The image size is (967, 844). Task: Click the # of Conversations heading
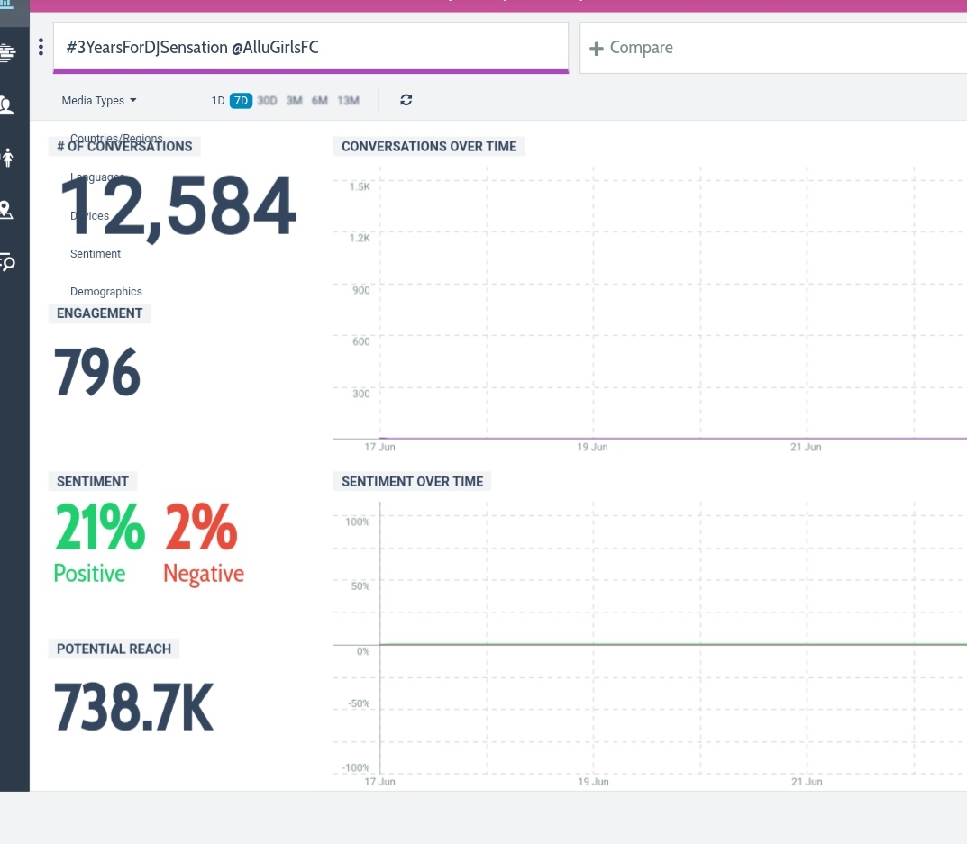[124, 146]
